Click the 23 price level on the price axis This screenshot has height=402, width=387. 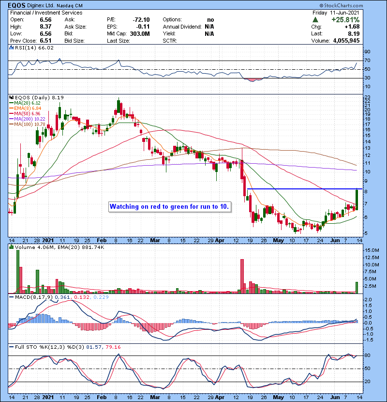[368, 97]
